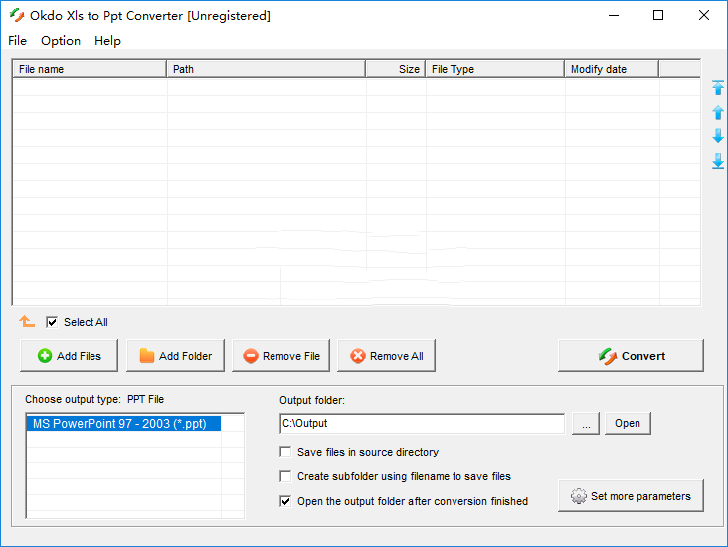Click the Remove File button

coord(280,356)
